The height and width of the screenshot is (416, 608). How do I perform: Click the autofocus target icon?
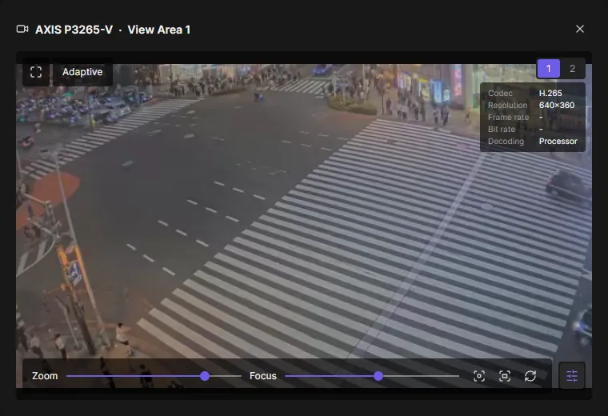tap(479, 376)
